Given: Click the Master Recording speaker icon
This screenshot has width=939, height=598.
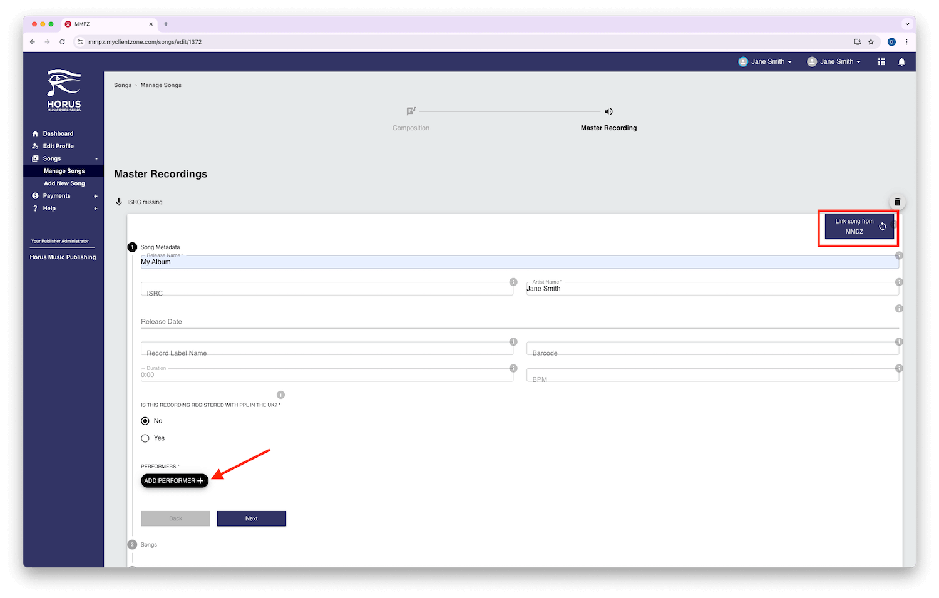Looking at the screenshot, I should point(608,111).
